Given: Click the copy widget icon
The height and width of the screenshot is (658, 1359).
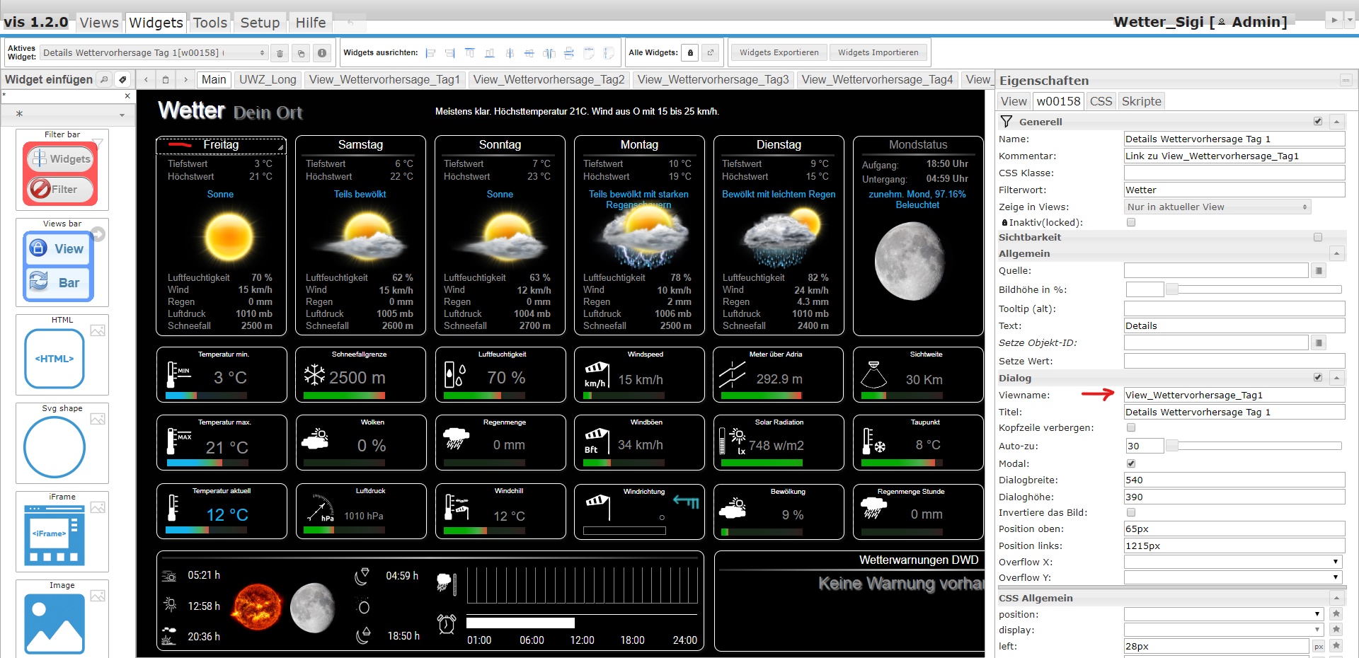Looking at the screenshot, I should click(301, 53).
